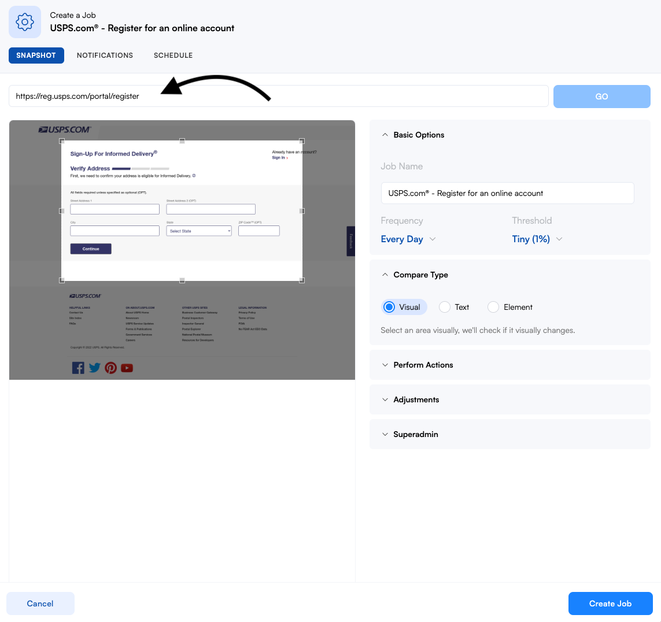Click the bottom-right selection resize handle
661x622 pixels.
pyautogui.click(x=302, y=280)
